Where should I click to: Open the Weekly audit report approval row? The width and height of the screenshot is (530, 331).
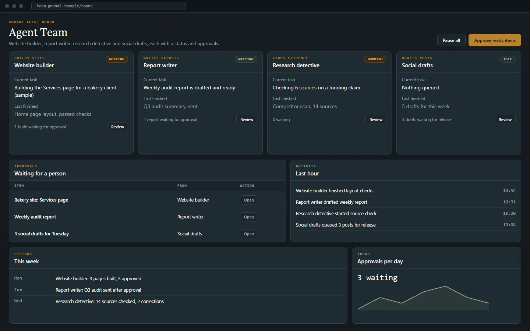tap(249, 217)
